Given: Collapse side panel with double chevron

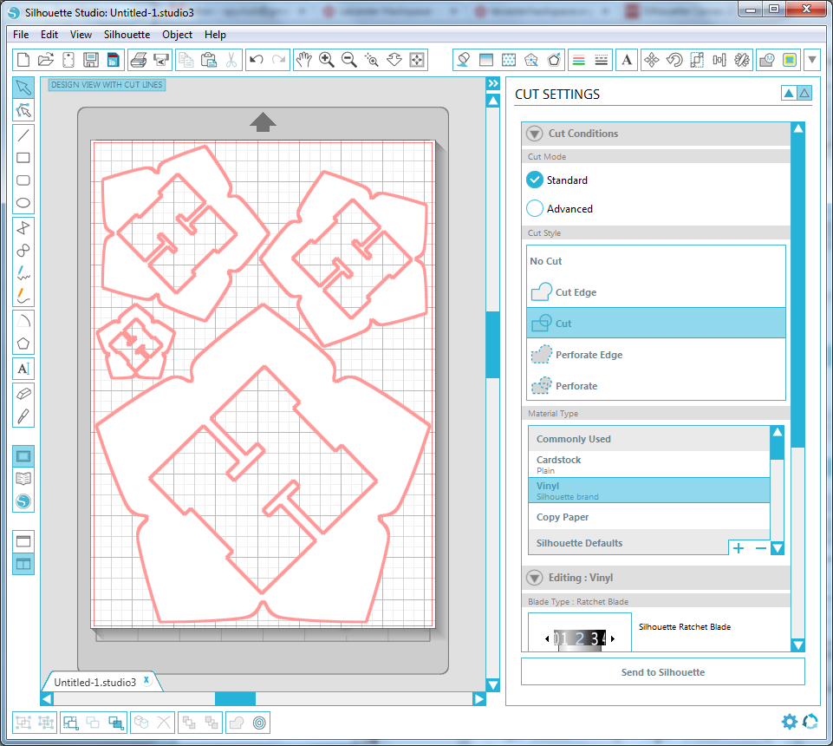Looking at the screenshot, I should (493, 83).
